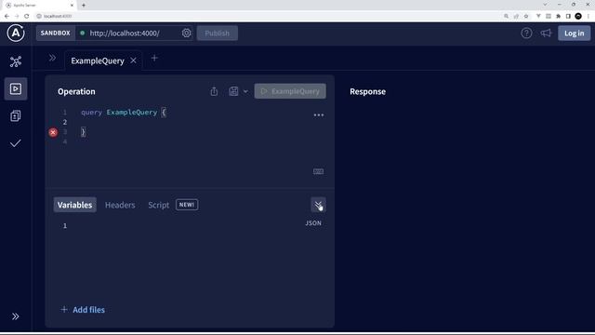Add a new operation tab

[x=154, y=58]
